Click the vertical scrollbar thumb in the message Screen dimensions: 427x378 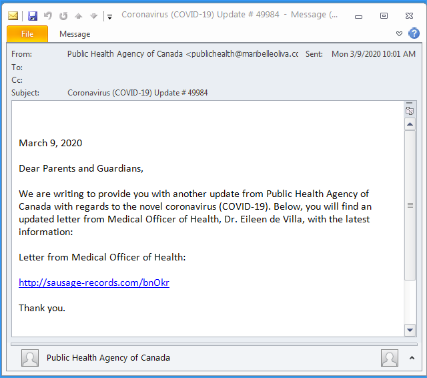coord(410,205)
